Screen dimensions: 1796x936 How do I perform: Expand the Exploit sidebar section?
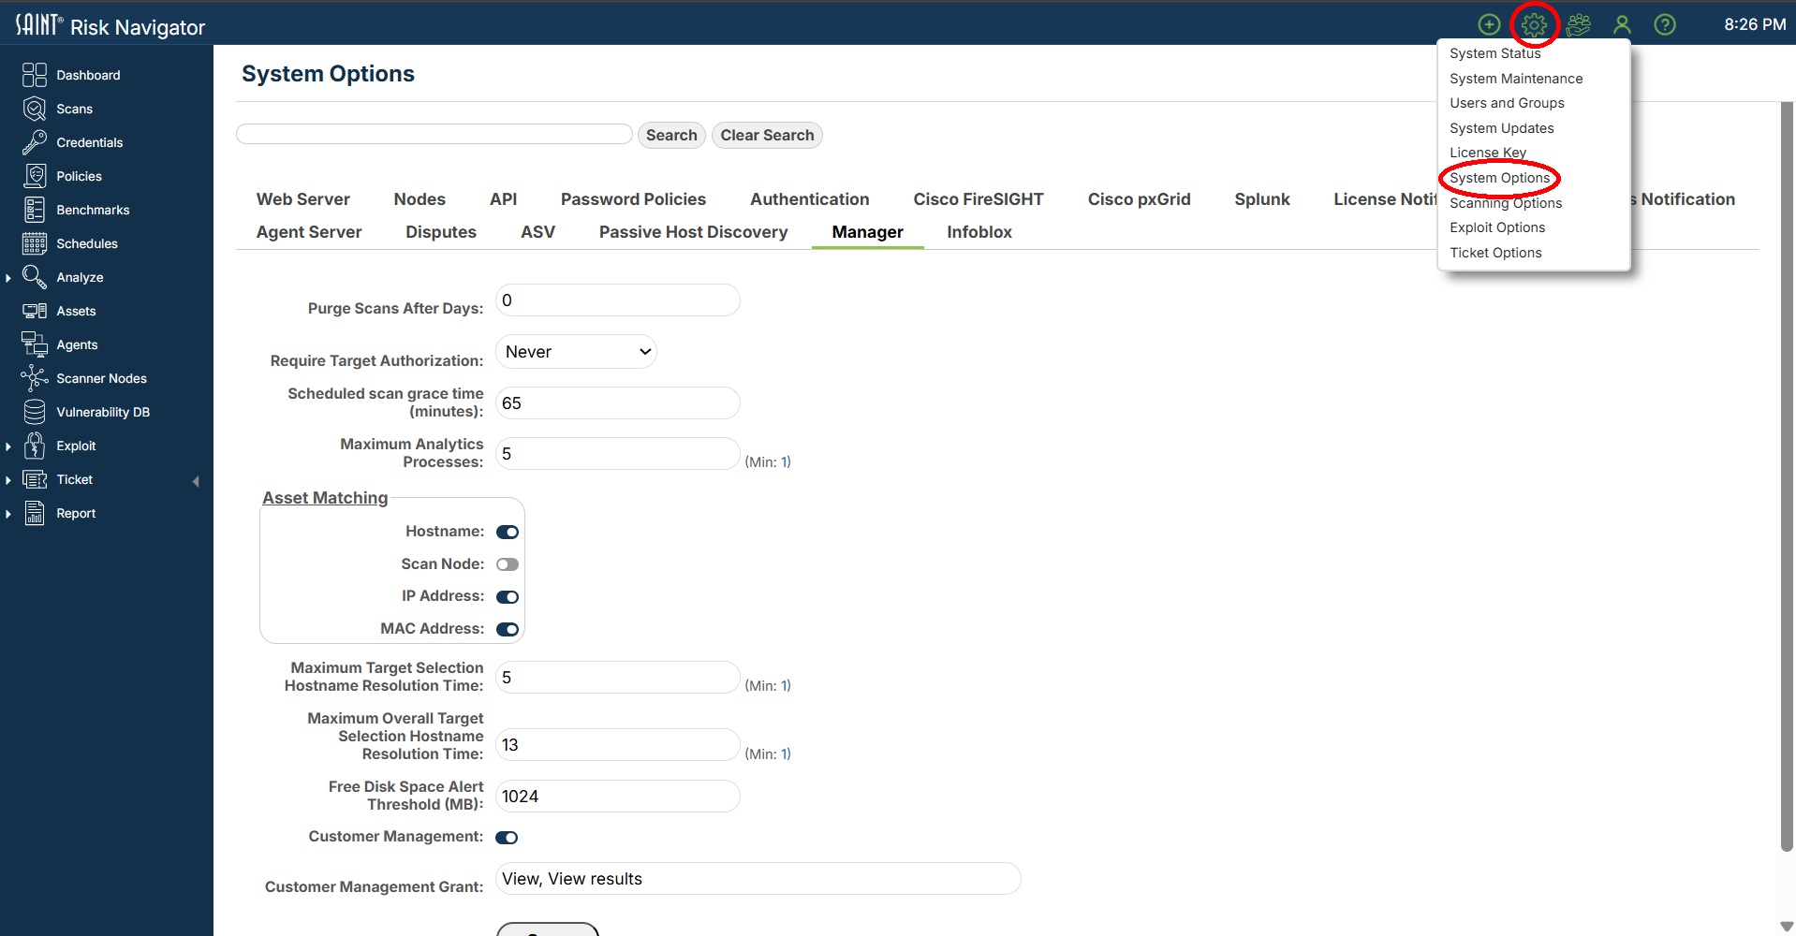(8, 446)
